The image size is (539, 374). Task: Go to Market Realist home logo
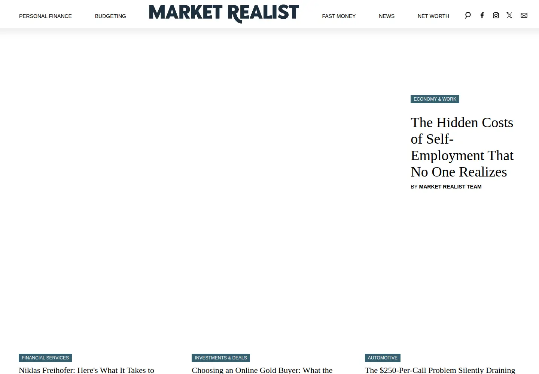224,13
